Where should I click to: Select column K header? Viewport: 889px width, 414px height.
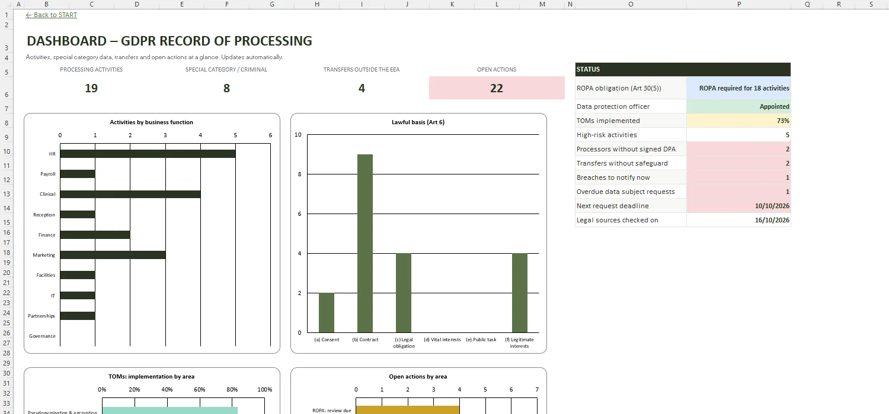[452, 4]
